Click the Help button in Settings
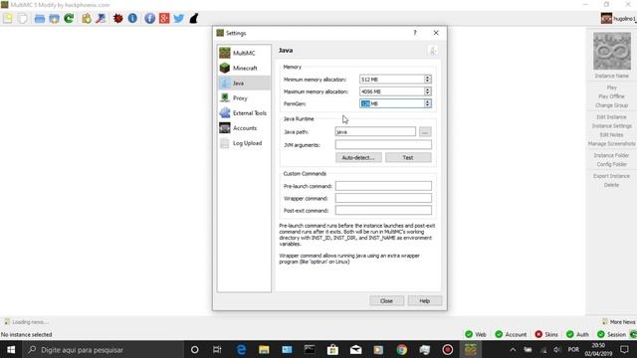Viewport: 637px width, 358px height. (425, 300)
